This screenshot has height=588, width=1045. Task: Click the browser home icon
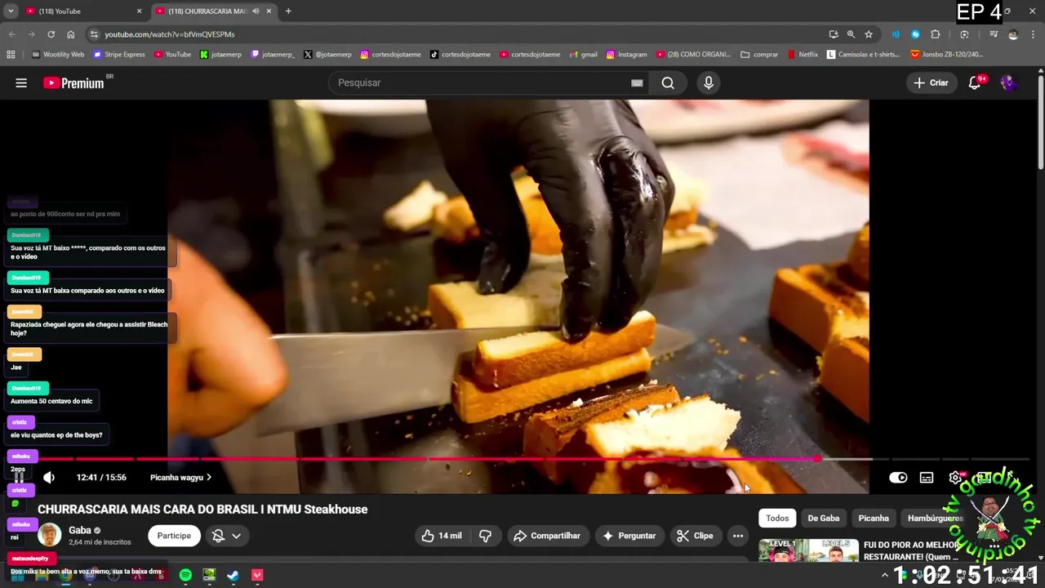tap(71, 34)
